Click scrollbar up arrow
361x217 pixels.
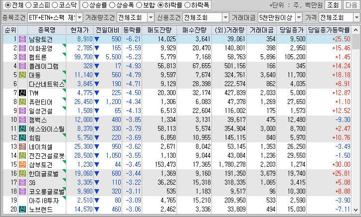click(x=356, y=30)
